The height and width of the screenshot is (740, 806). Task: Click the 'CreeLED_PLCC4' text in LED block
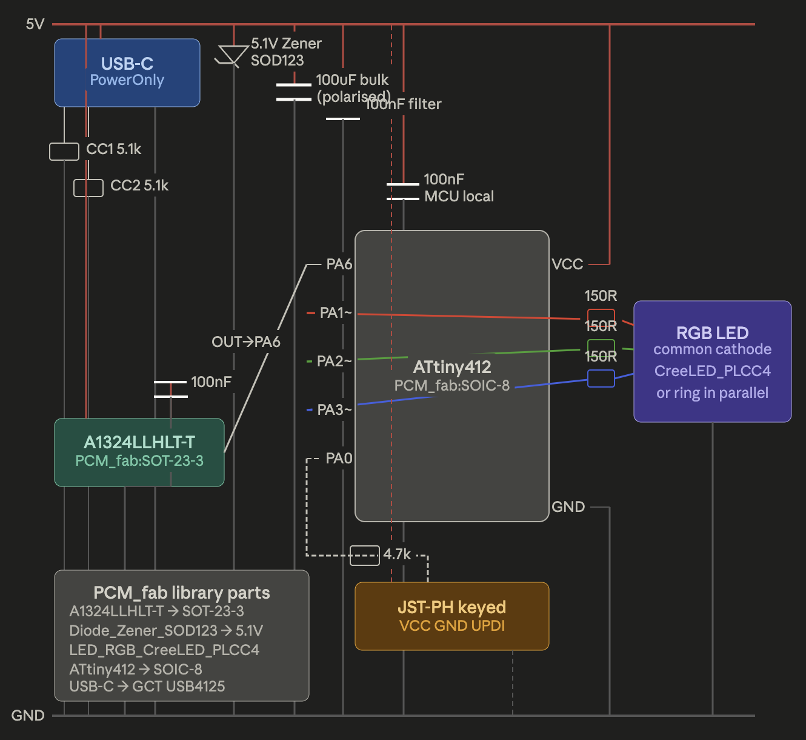point(713,371)
